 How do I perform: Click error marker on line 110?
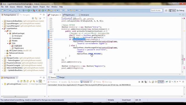49,39
